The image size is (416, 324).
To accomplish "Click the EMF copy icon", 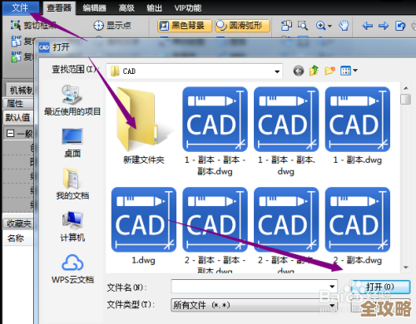I will click(x=16, y=41).
